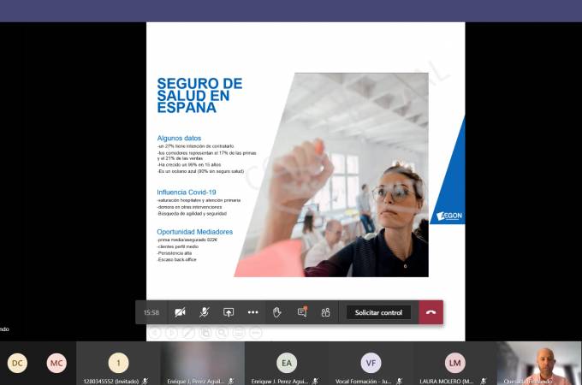Click the call duration timer 15:58

[x=151, y=312]
